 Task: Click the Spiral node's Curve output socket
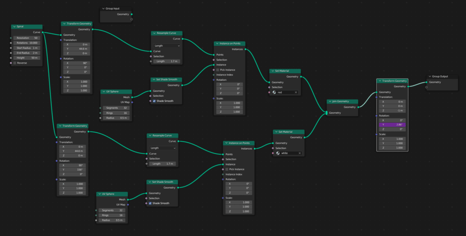click(x=43, y=32)
